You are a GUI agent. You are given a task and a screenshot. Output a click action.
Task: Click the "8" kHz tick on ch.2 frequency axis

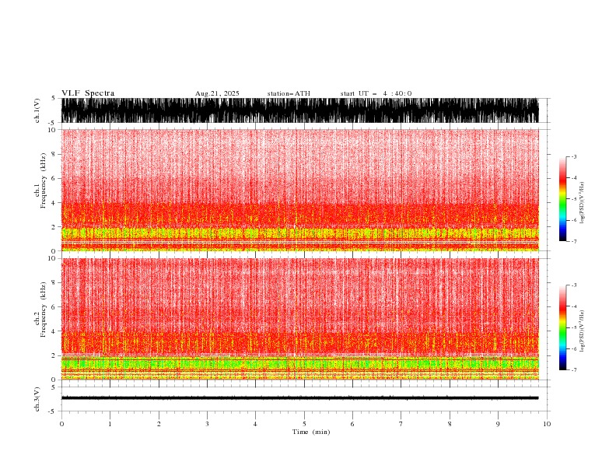[x=54, y=283]
